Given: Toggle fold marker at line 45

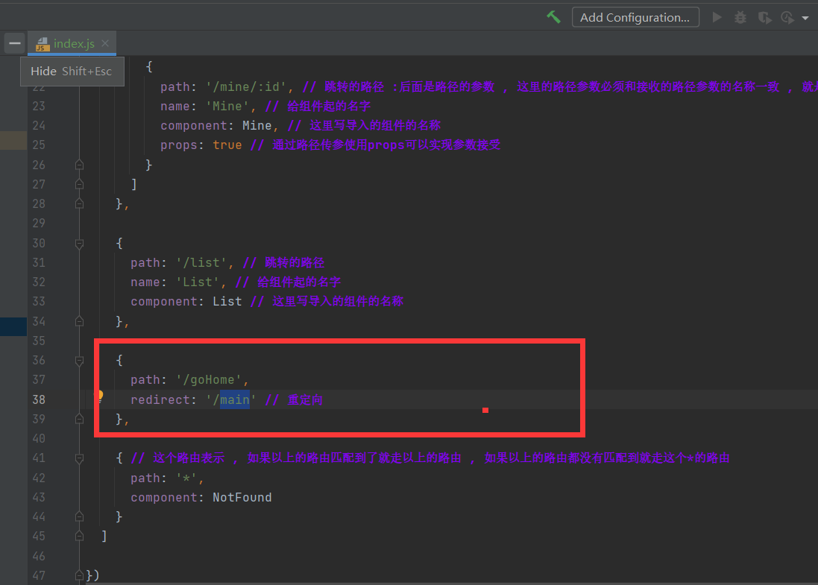Looking at the screenshot, I should (79, 536).
